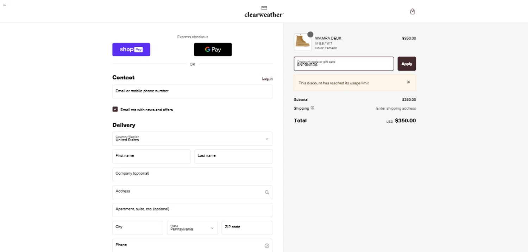
Task: Click the clearweather logo
Action: click(264, 12)
